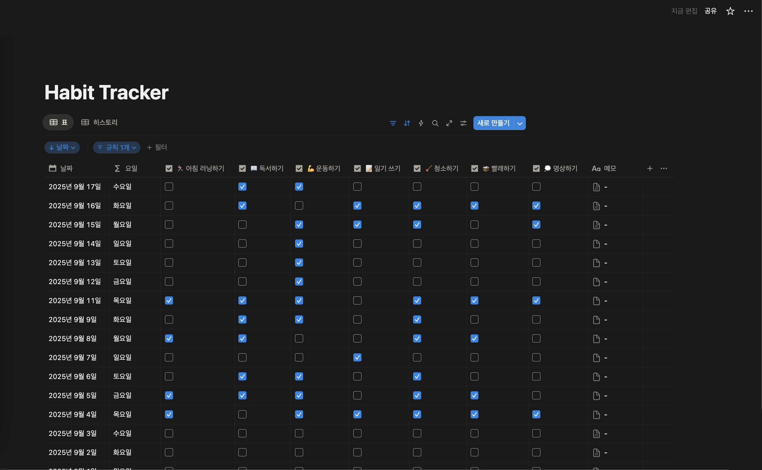Click 공유 to share the page
The height and width of the screenshot is (470, 762).
tap(710, 11)
